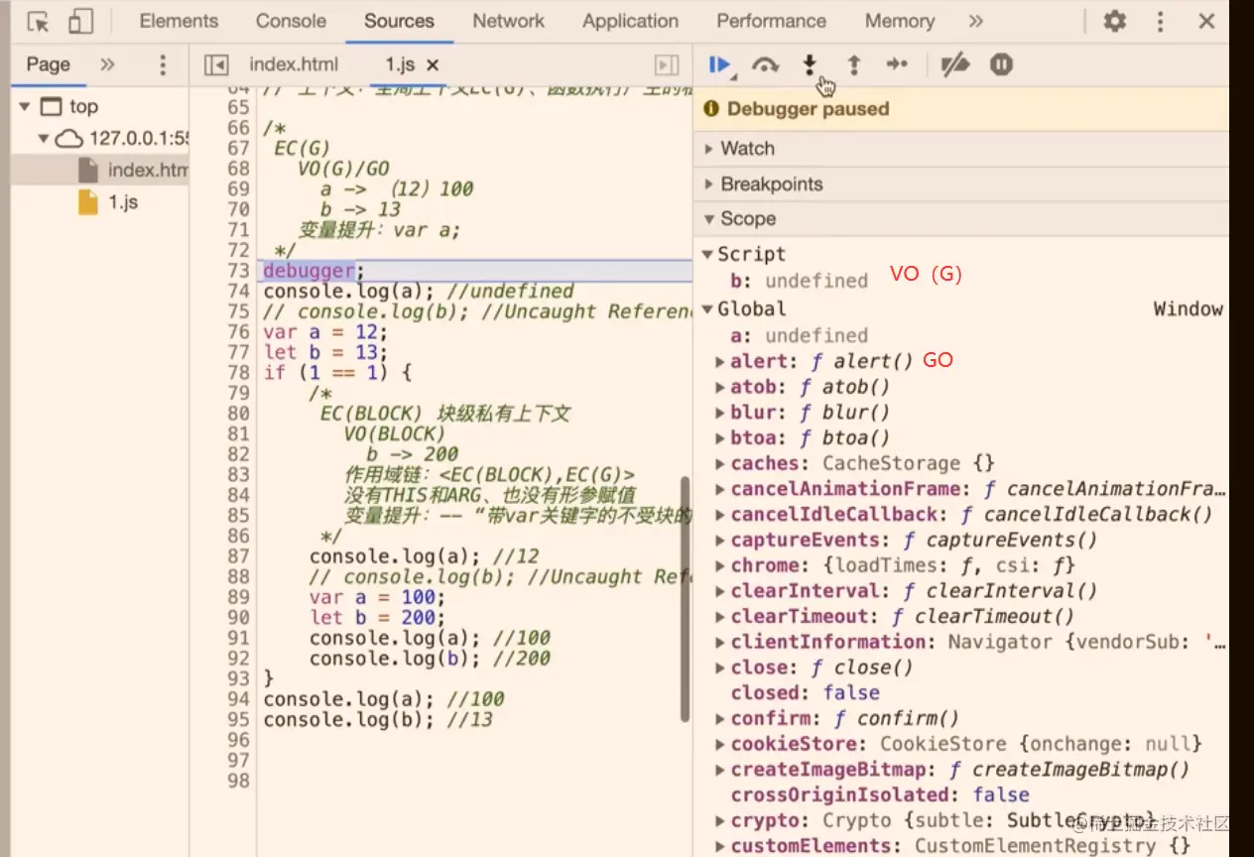This screenshot has height=857, width=1254.
Task: Switch to the Network tab
Action: [508, 21]
